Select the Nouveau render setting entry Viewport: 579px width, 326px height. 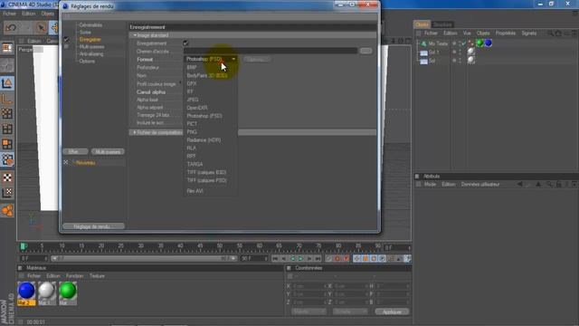[x=86, y=163]
